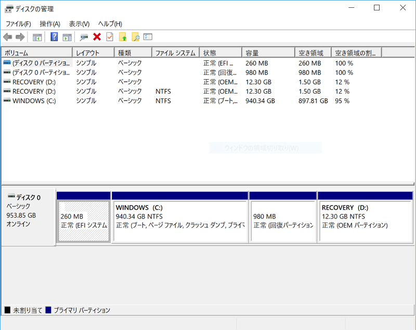Click the 正常 (回復... status cell
416x330 pixels.
[x=219, y=72]
